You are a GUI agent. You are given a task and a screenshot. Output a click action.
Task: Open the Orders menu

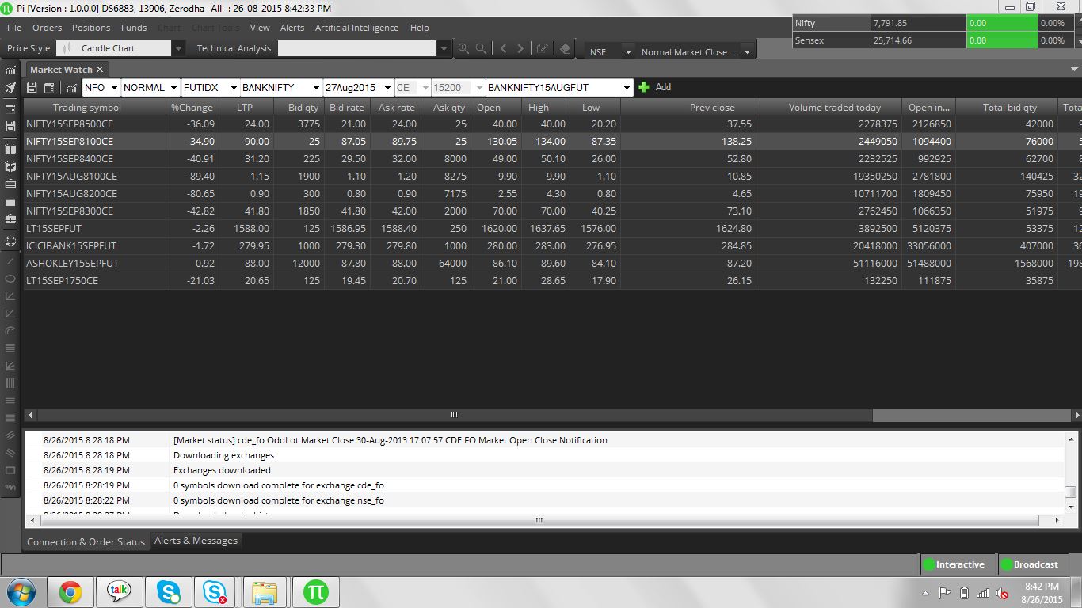click(47, 28)
